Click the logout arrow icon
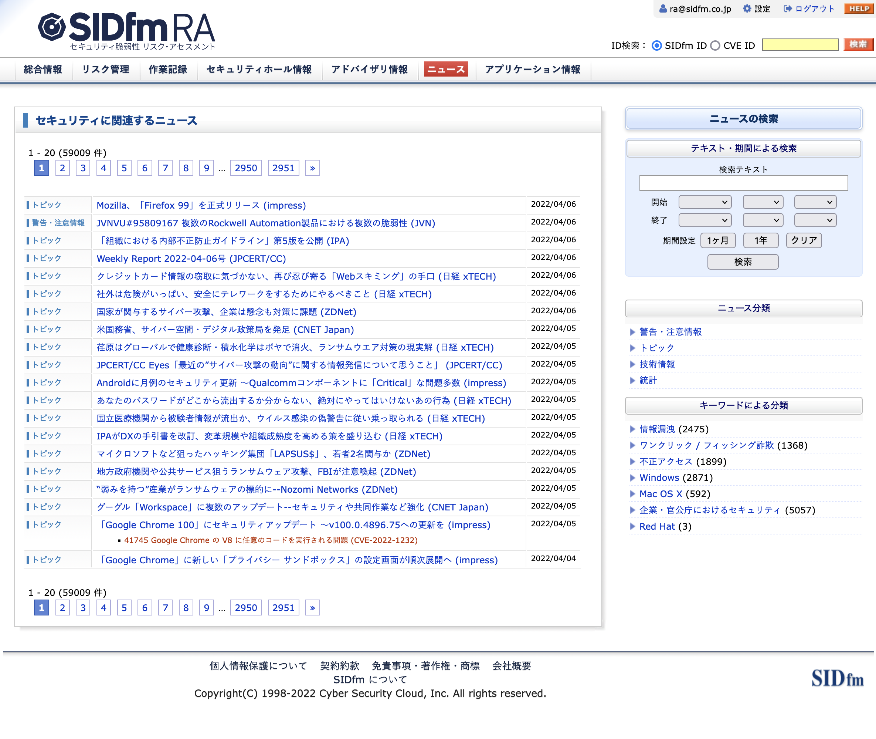 [x=788, y=9]
